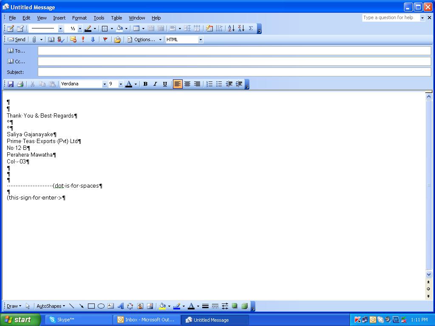Insert a Text Box

coord(111,306)
